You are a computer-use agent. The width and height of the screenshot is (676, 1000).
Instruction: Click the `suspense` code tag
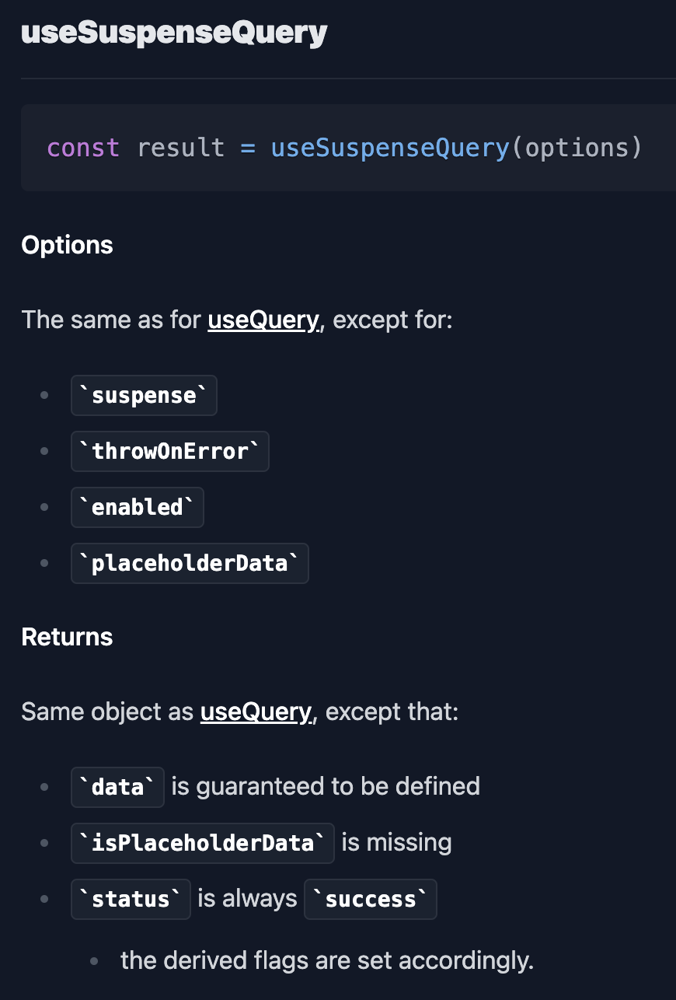[144, 395]
